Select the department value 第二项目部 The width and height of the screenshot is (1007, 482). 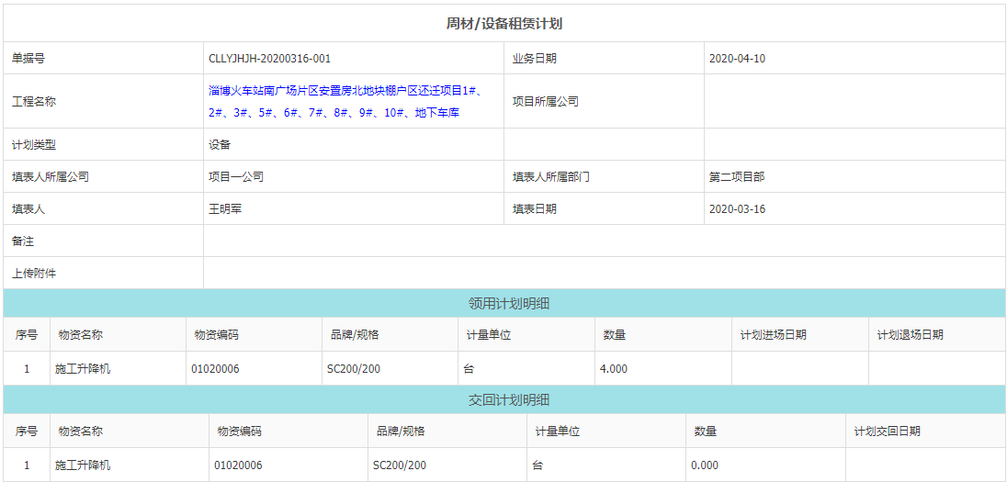pos(737,176)
